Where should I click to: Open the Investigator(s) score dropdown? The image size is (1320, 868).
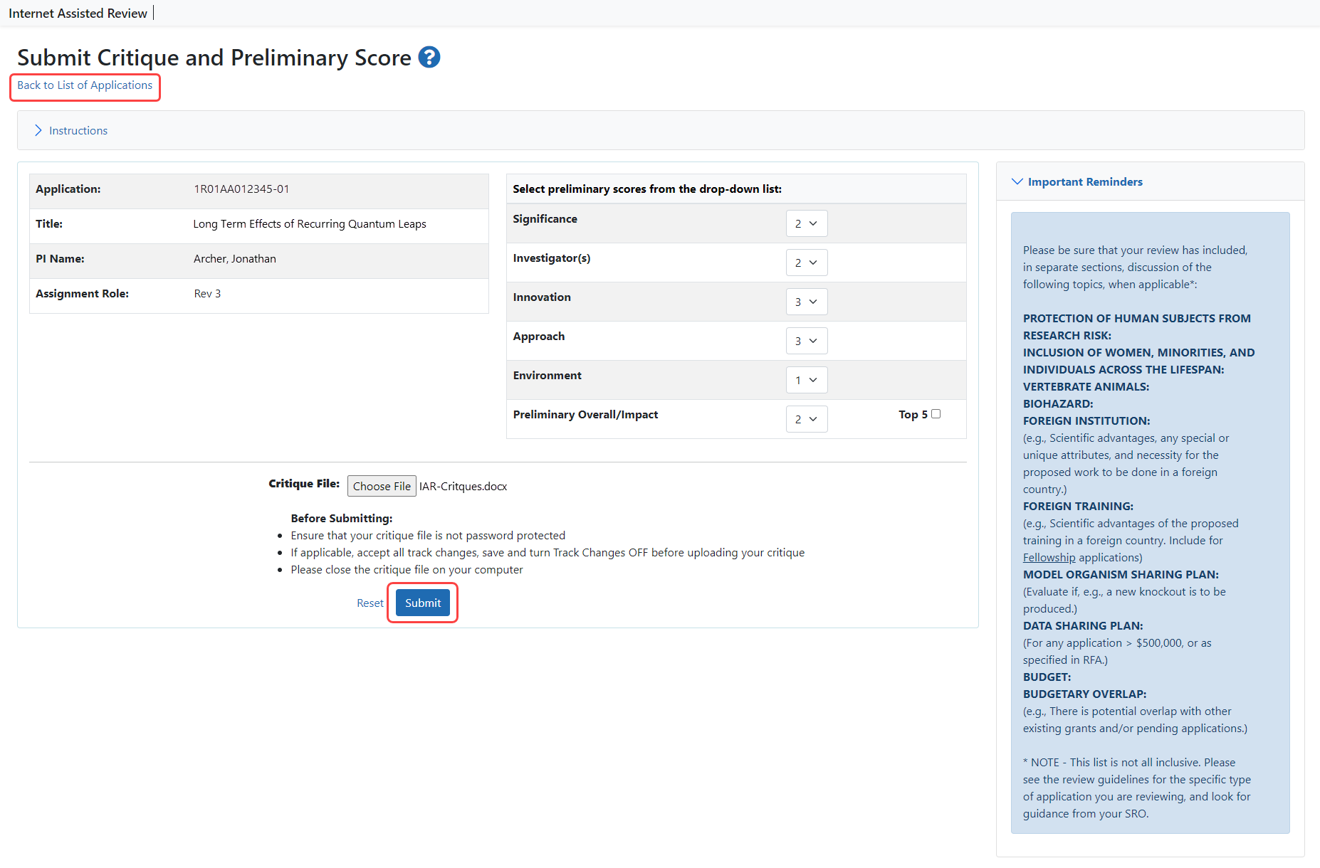(x=807, y=263)
